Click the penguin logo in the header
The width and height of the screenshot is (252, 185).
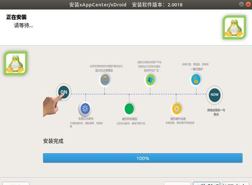tap(234, 27)
